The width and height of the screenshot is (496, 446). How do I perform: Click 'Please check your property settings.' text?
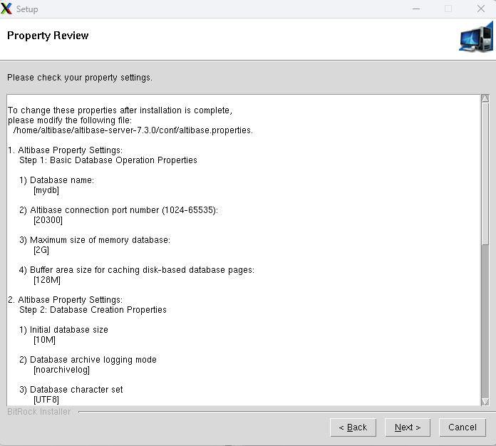(80, 78)
